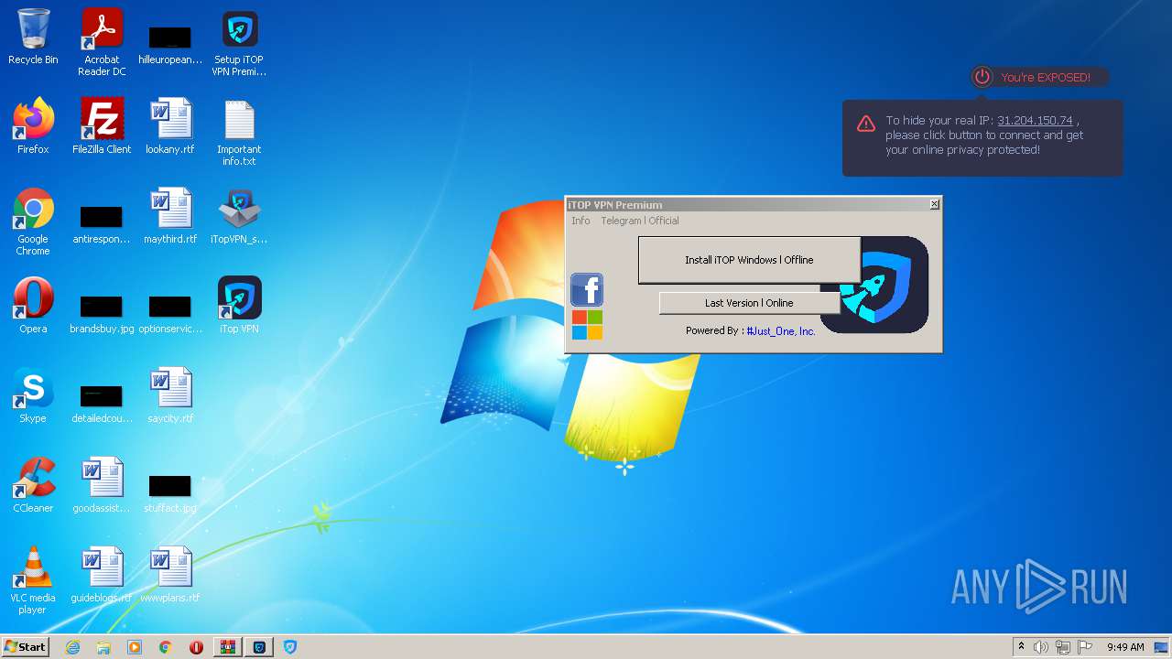Open FileZilla Client shortcut
1172x659 pixels.
102,126
